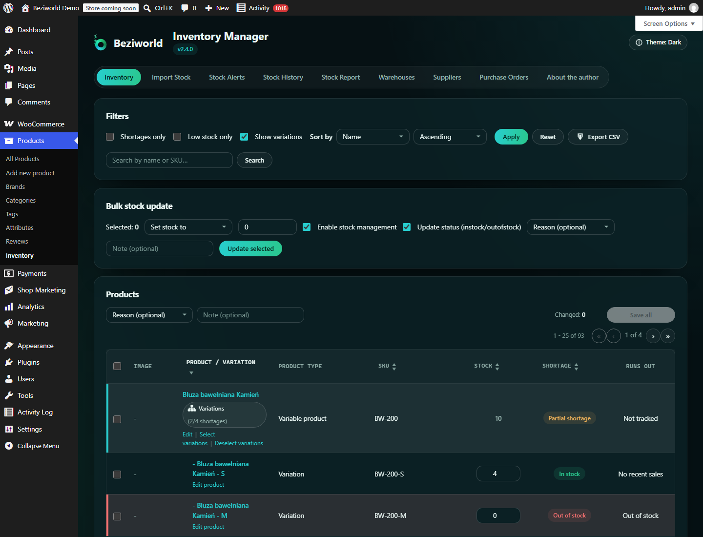Click Deselect variations link

point(239,443)
